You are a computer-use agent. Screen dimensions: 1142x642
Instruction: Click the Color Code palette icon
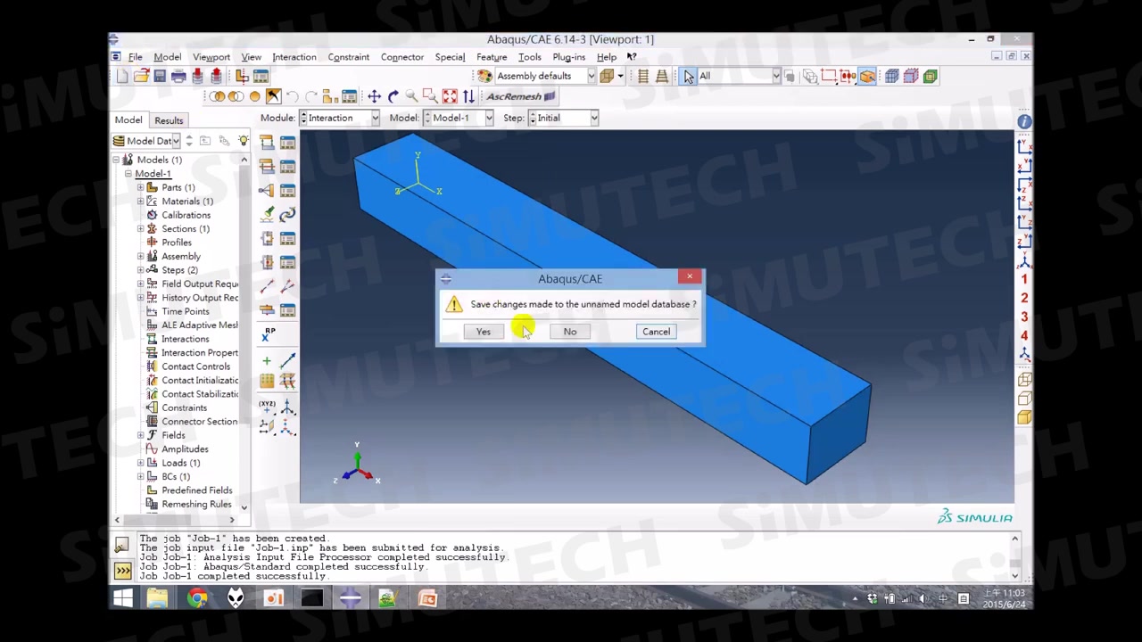click(x=484, y=77)
